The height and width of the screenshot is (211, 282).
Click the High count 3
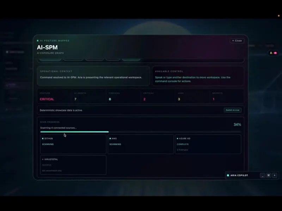coord(179,99)
